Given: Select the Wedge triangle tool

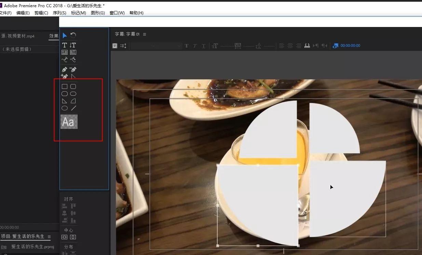Looking at the screenshot, I should coord(65,101).
